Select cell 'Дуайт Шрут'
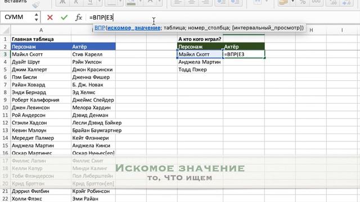The height and width of the screenshot is (202, 360). pos(41,62)
